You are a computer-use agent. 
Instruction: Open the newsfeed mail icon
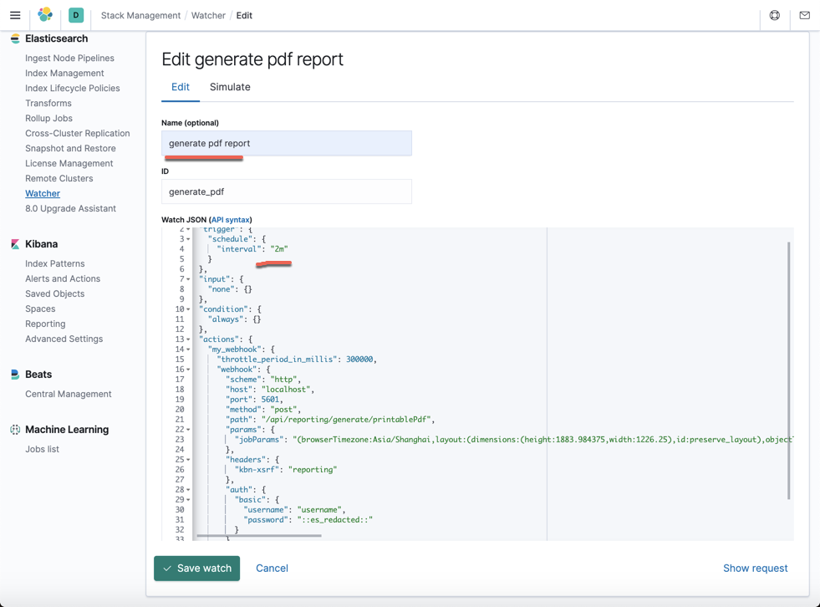[804, 15]
